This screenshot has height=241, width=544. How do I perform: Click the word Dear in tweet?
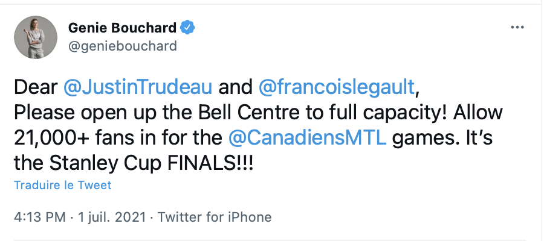[x=36, y=87]
